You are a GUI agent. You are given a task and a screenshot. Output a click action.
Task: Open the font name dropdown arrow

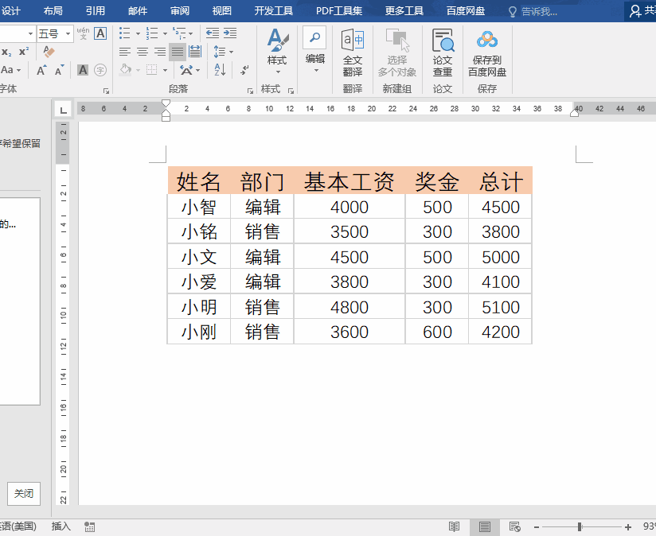30,33
